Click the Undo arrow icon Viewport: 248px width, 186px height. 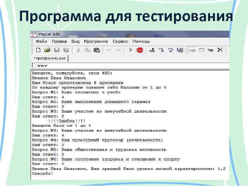point(109,50)
